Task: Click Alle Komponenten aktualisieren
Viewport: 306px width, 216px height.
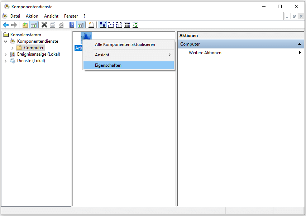Action: (x=125, y=44)
